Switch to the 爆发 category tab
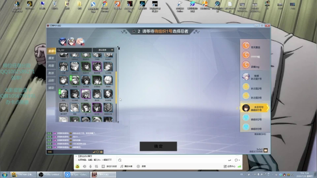The width and height of the screenshot is (317, 178). pyautogui.click(x=51, y=58)
